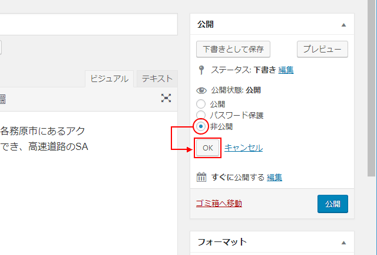
Task: Click the ゴミ箱へ移動 link
Action: coord(219,204)
